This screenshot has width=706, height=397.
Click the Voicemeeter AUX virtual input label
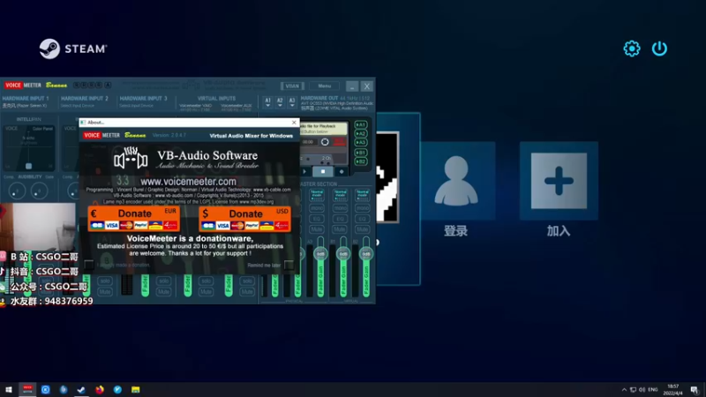pyautogui.click(x=237, y=107)
